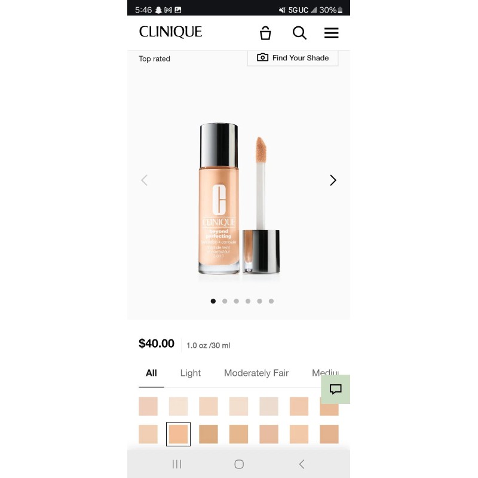Tap the search magnifier icon
The width and height of the screenshot is (478, 478).
pyautogui.click(x=299, y=33)
